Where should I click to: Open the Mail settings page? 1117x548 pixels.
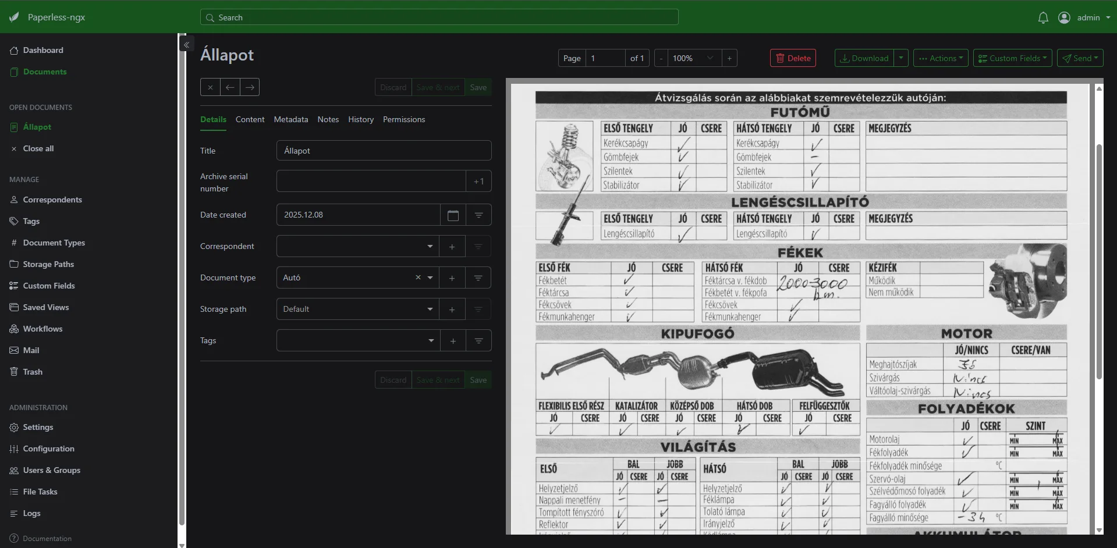31,350
